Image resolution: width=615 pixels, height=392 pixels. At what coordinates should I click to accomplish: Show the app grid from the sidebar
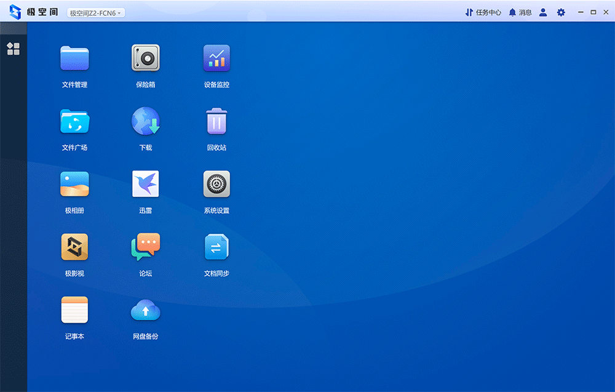14,49
